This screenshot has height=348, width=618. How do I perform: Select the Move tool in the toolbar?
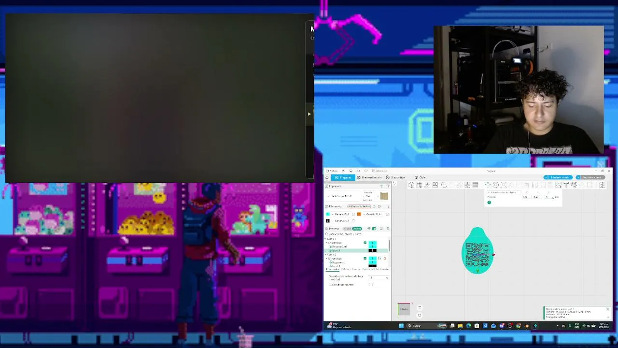coord(488,185)
